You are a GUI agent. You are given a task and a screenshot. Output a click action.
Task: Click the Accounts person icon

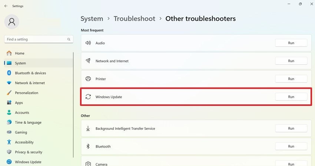9,113
